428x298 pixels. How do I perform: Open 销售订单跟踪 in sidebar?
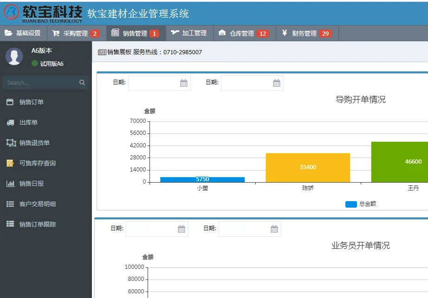[46, 224]
